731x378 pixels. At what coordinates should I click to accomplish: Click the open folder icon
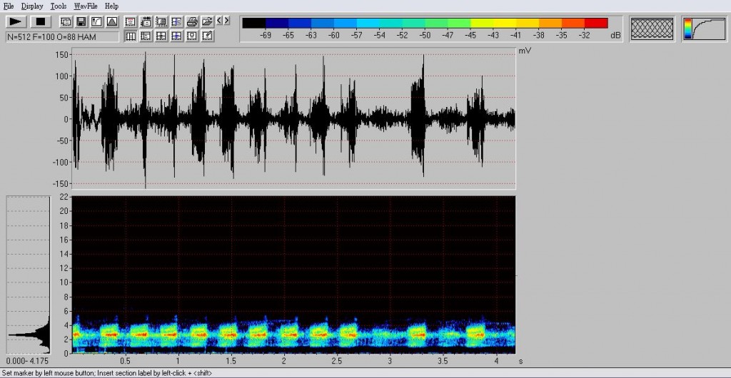coord(207,21)
